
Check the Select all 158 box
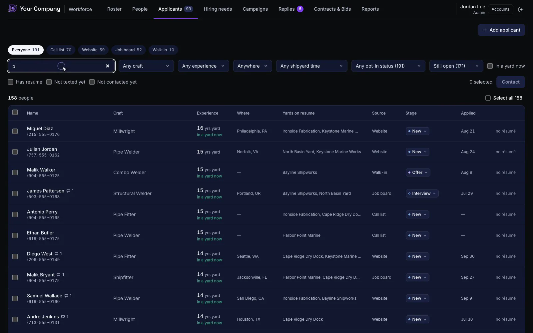pos(488,98)
